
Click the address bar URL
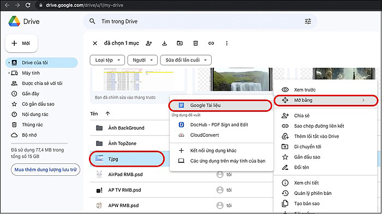(84, 5)
